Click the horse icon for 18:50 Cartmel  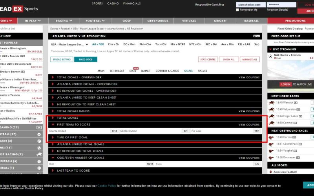(272, 123)
